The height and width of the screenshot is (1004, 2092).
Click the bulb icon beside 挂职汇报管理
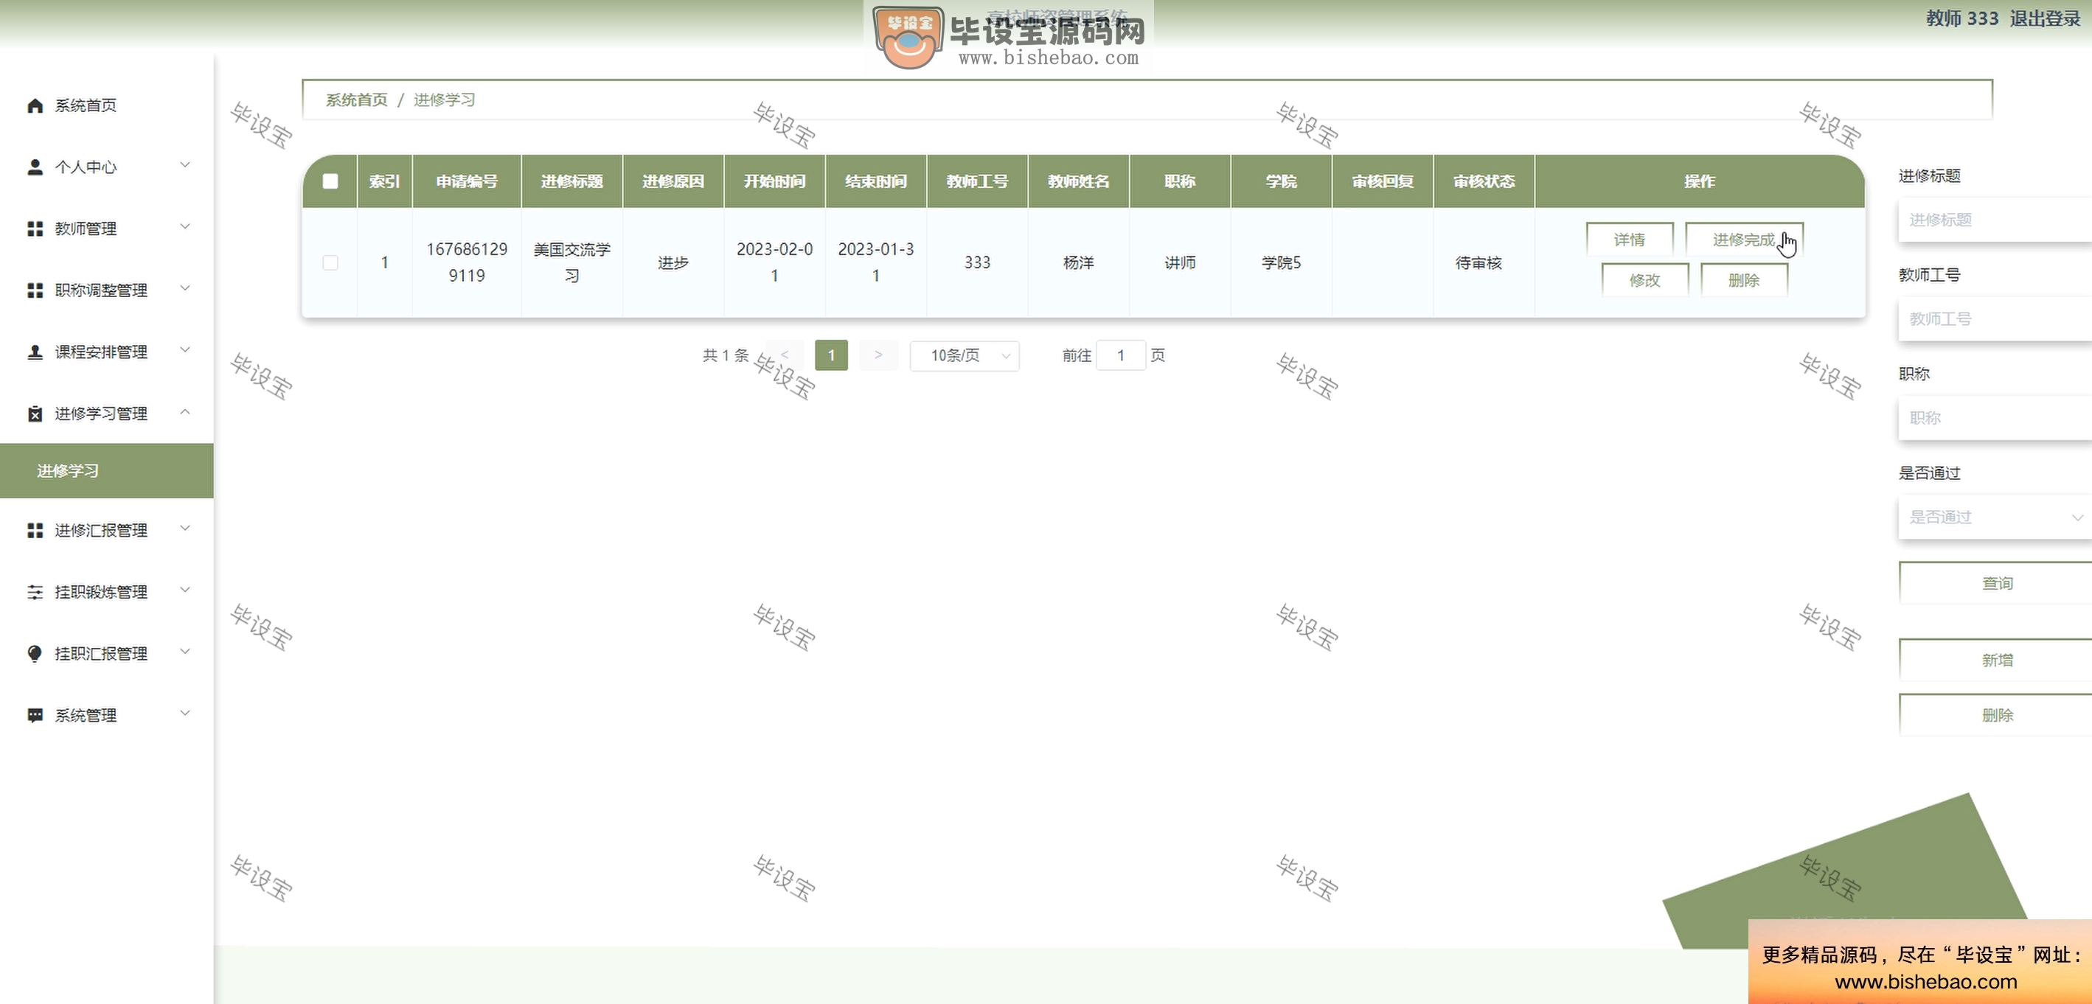pyautogui.click(x=35, y=654)
